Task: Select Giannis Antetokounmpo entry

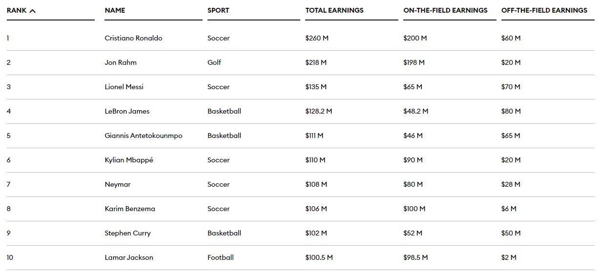Action: pyautogui.click(x=143, y=136)
